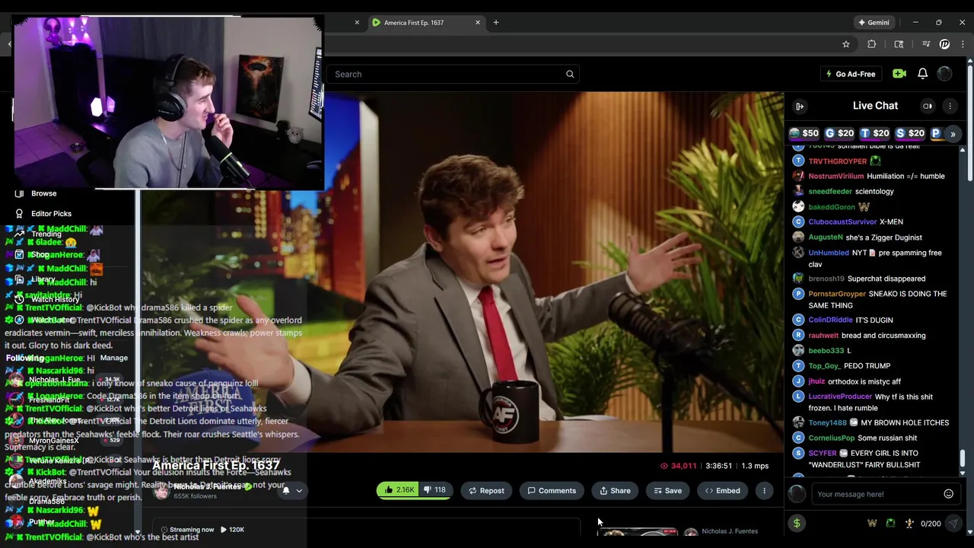Viewport: 974px width, 548px height.
Task: Open the emoji picker in the chat box
Action: (x=948, y=494)
